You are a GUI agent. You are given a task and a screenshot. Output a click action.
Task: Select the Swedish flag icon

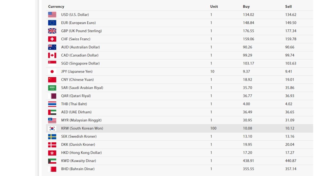pyautogui.click(x=52, y=136)
